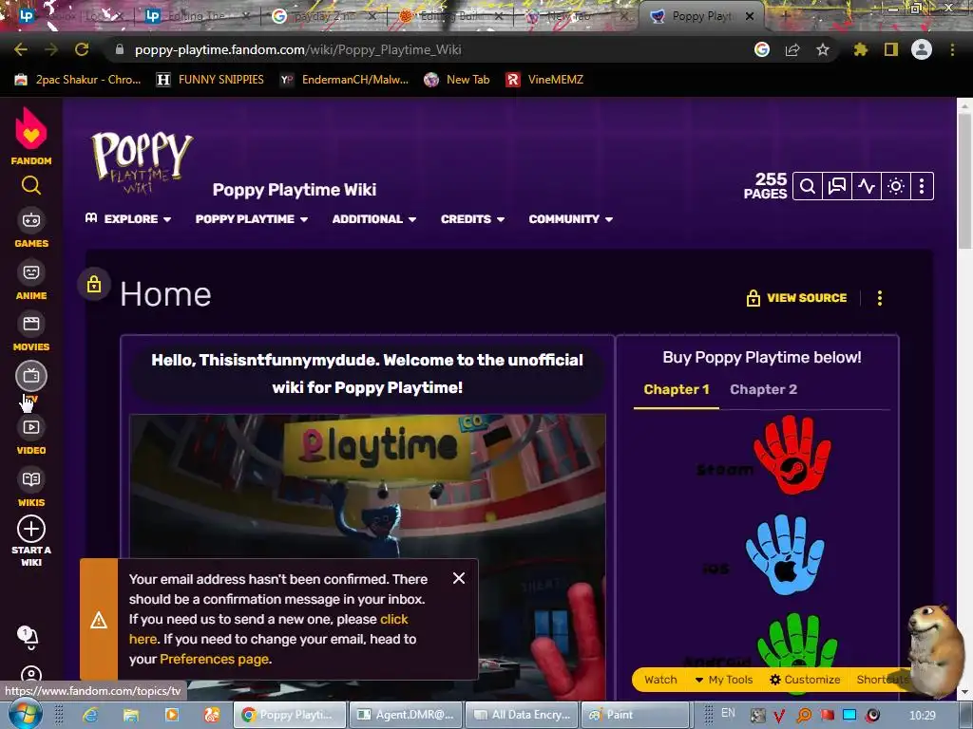Open the wiki Discuss icon
Screen dimensions: 973x729
coord(837,186)
